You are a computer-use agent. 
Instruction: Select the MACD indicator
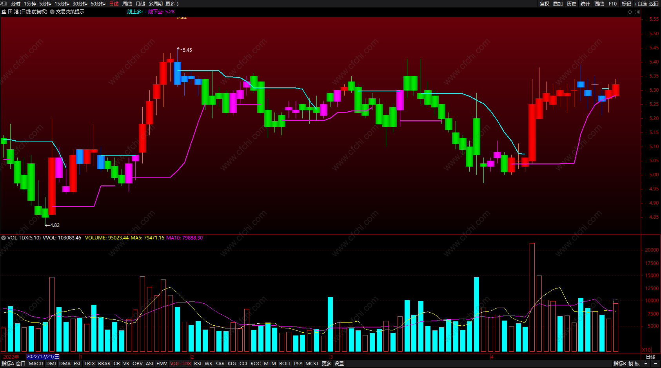[36, 364]
